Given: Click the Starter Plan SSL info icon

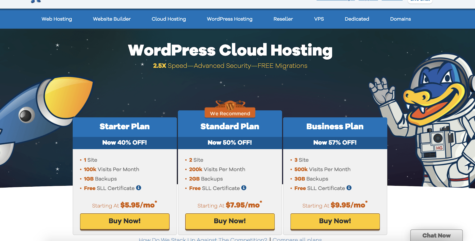Looking at the screenshot, I should tap(139, 188).
